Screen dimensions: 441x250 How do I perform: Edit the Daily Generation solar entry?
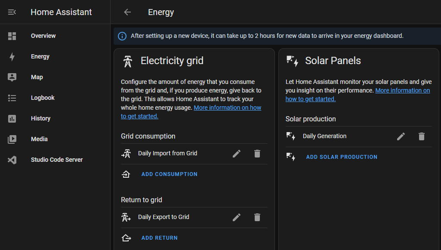tap(401, 136)
